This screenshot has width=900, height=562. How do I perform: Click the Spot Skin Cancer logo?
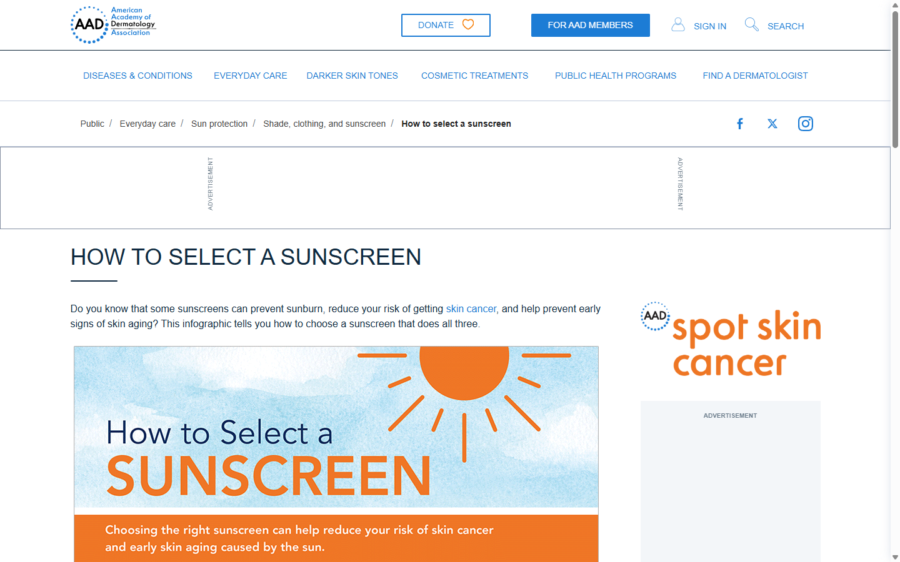tap(731, 340)
